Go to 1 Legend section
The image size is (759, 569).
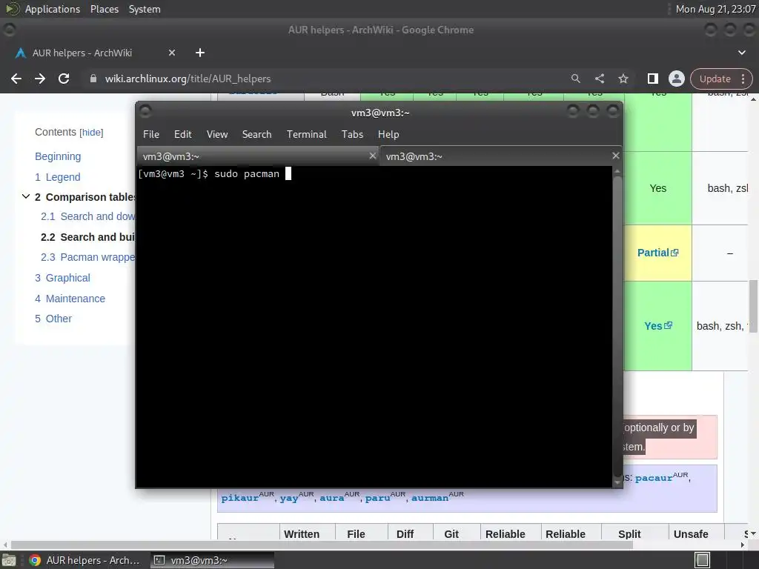pyautogui.click(x=57, y=177)
